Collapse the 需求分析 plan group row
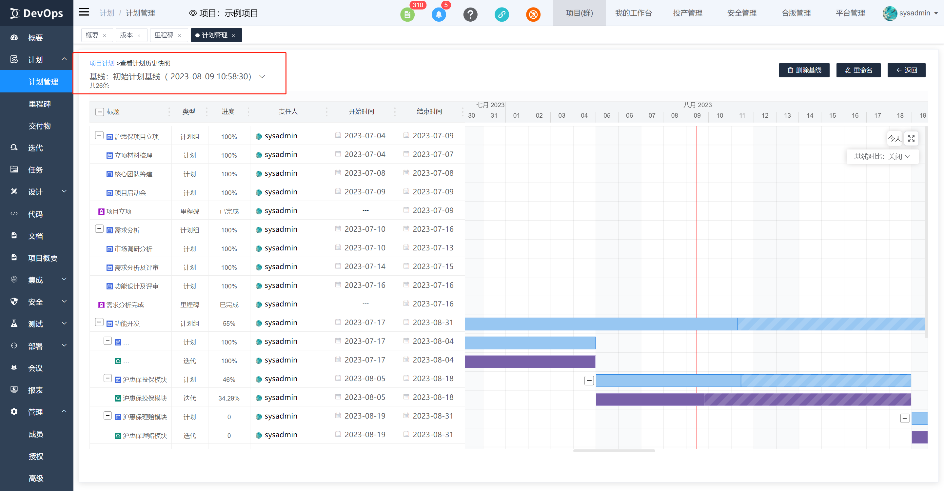Viewport: 944px width, 491px height. (x=99, y=229)
